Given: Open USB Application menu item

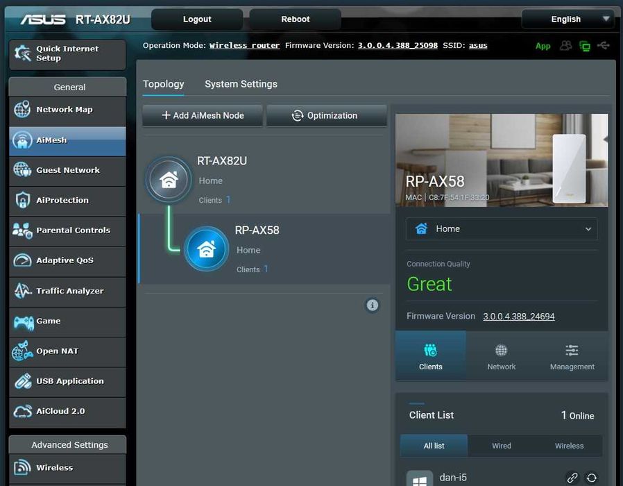Looking at the screenshot, I should coord(67,382).
